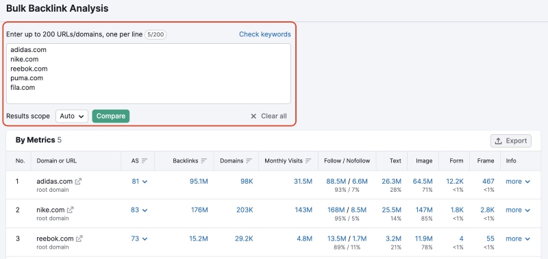Open reebok.com external link icon
The height and width of the screenshot is (259, 548).
click(79, 238)
